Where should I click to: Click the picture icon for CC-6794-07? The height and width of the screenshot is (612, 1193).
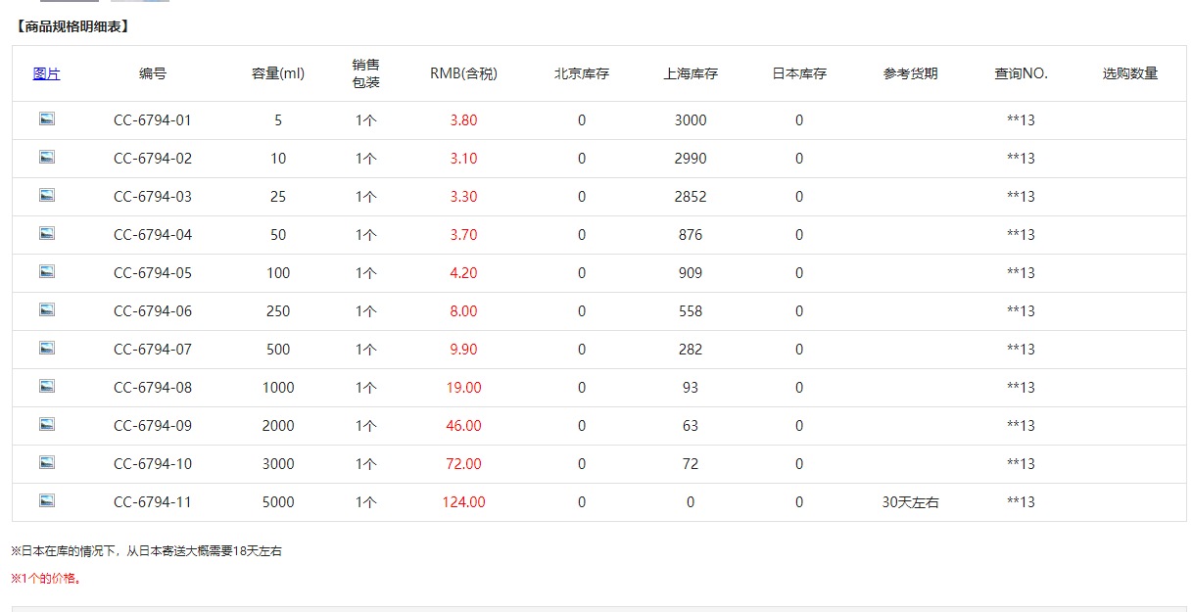tap(47, 349)
